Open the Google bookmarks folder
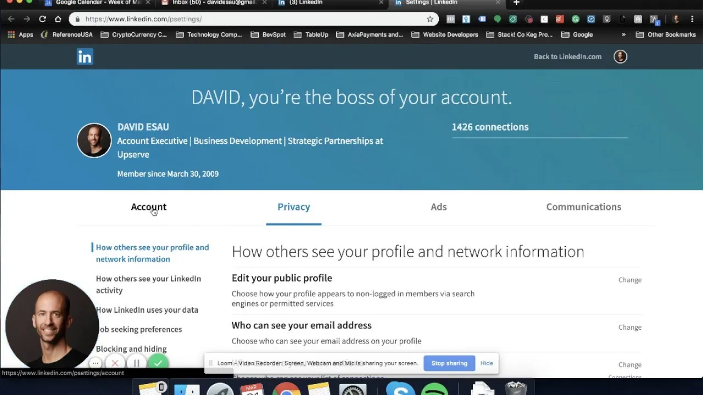Viewport: 703px width, 395px height. (577, 35)
